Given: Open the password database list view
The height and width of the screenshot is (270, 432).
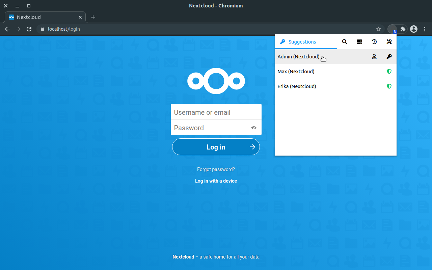Looking at the screenshot, I should click(x=359, y=42).
